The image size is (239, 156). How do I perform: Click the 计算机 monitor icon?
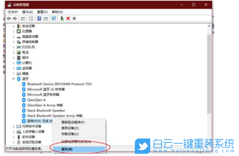(x=19, y=63)
